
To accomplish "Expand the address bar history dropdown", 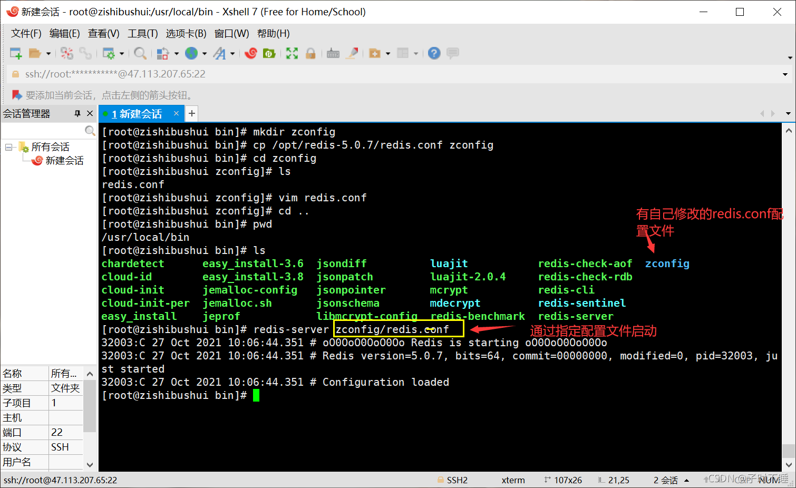I will pos(785,74).
